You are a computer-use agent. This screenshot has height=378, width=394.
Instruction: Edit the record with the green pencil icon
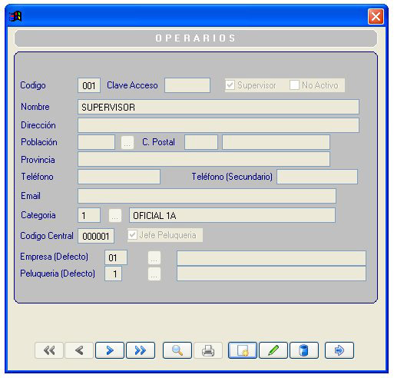[273, 350]
